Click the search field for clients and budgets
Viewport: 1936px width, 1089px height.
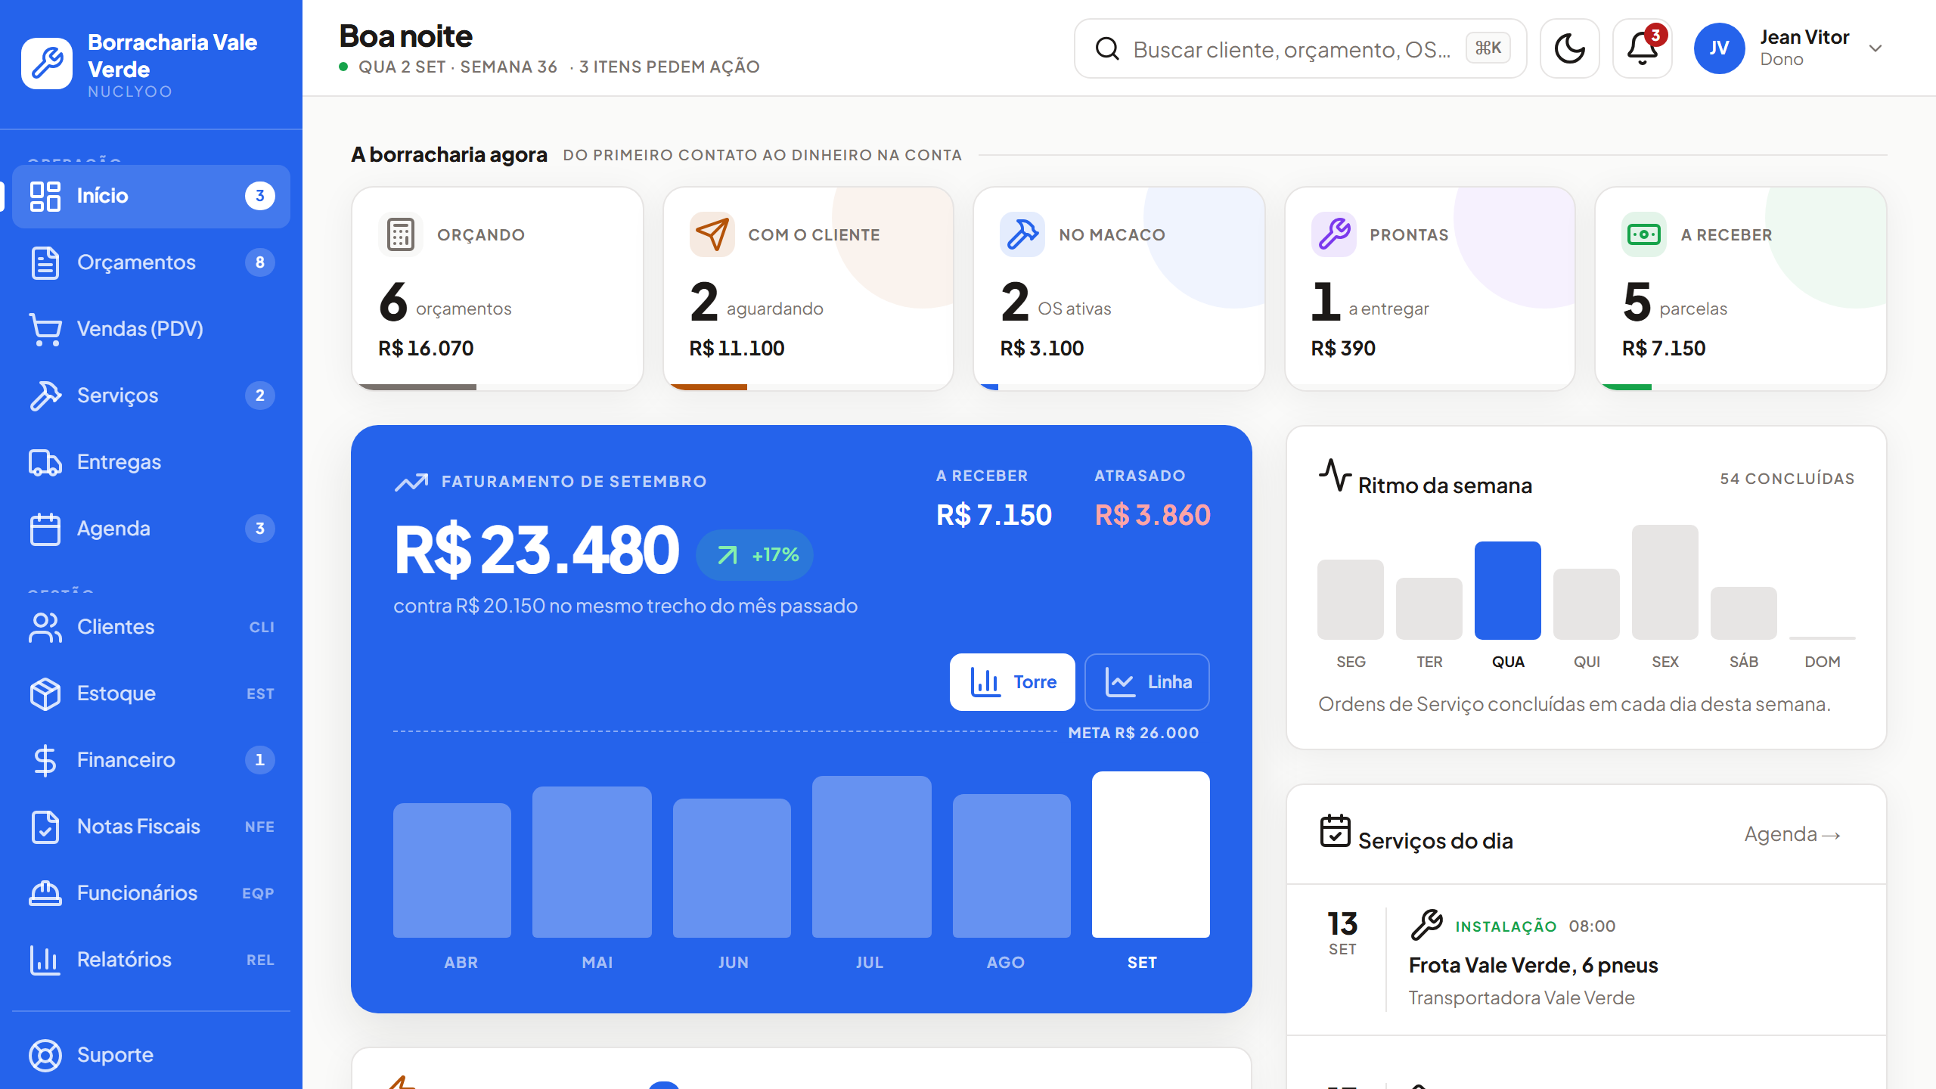point(1300,48)
